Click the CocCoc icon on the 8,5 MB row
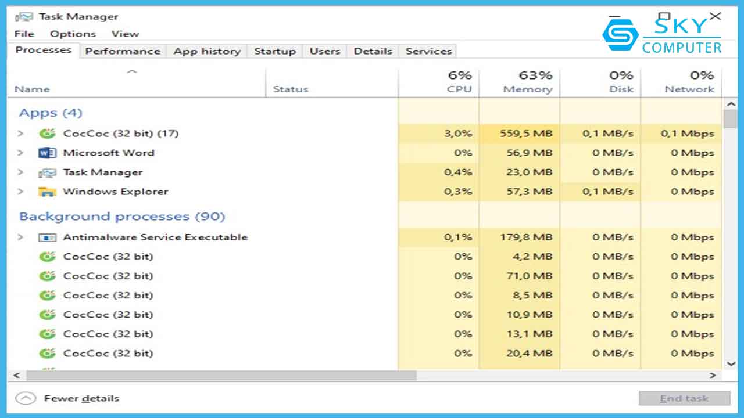Image resolution: width=744 pixels, height=418 pixels. 47,296
